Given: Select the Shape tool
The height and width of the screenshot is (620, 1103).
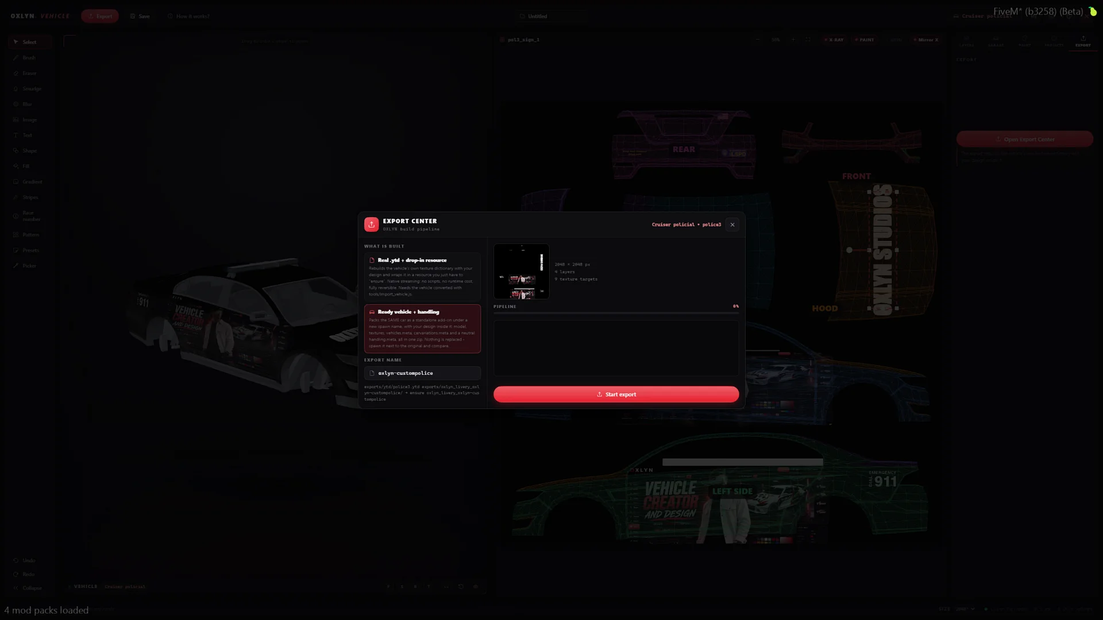Looking at the screenshot, I should tap(30, 150).
